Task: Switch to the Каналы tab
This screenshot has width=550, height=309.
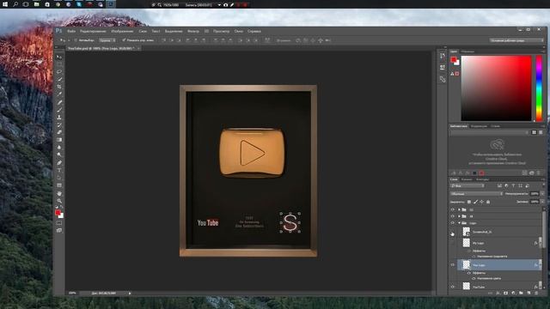Action: [467, 179]
